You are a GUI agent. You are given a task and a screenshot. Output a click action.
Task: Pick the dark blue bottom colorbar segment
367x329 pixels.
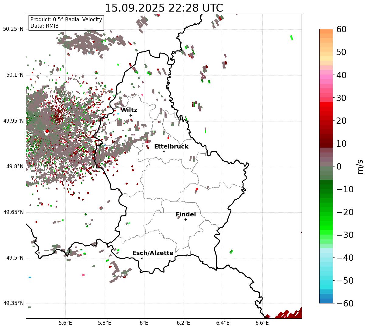click(326, 301)
